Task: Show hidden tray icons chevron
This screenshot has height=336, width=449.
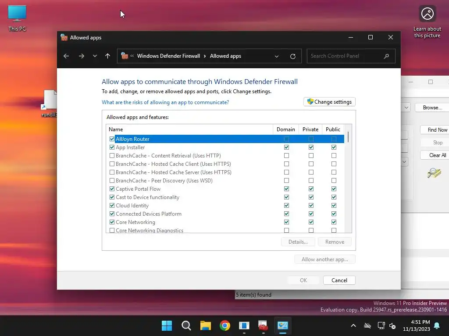Action: pos(353,325)
